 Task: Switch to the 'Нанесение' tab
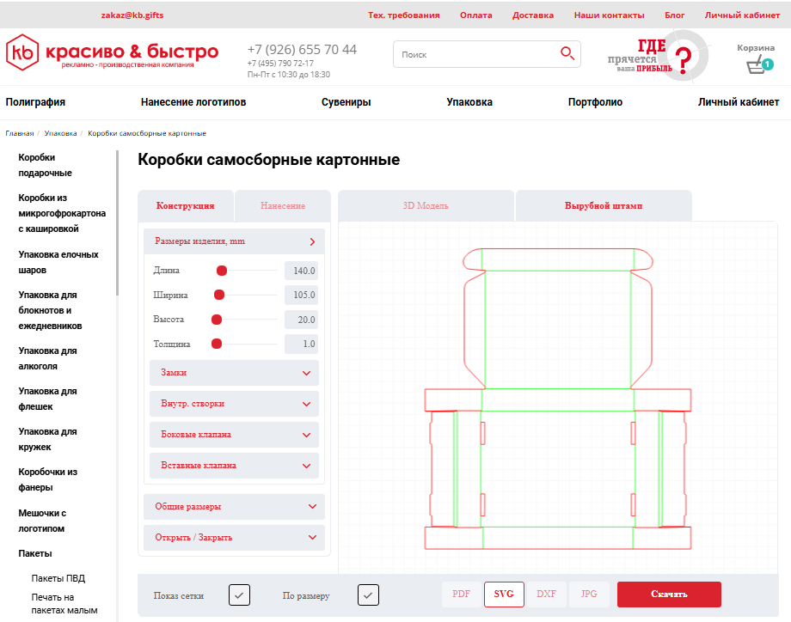(283, 205)
